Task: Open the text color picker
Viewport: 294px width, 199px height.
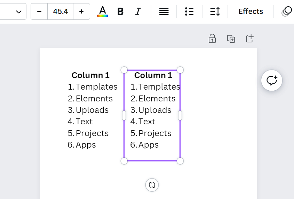Action: point(102,11)
